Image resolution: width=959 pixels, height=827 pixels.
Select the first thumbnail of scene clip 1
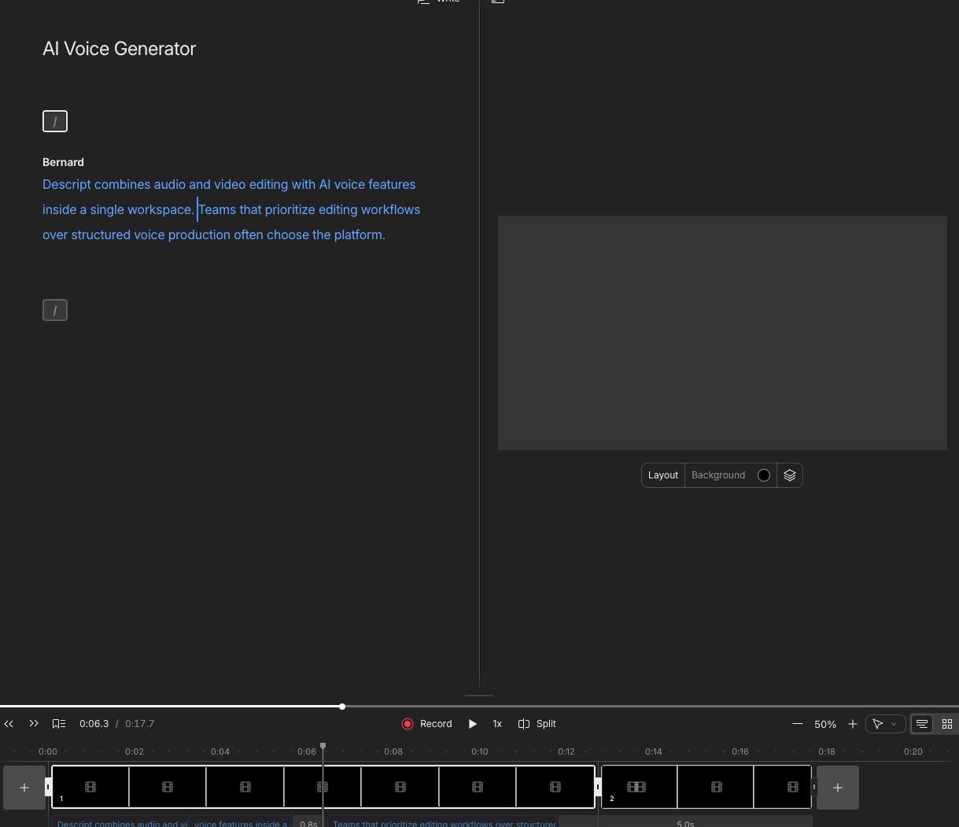click(90, 787)
